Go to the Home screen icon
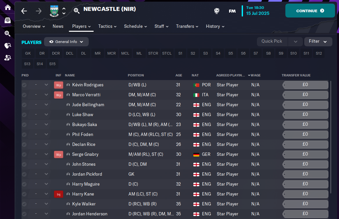 point(7,8)
